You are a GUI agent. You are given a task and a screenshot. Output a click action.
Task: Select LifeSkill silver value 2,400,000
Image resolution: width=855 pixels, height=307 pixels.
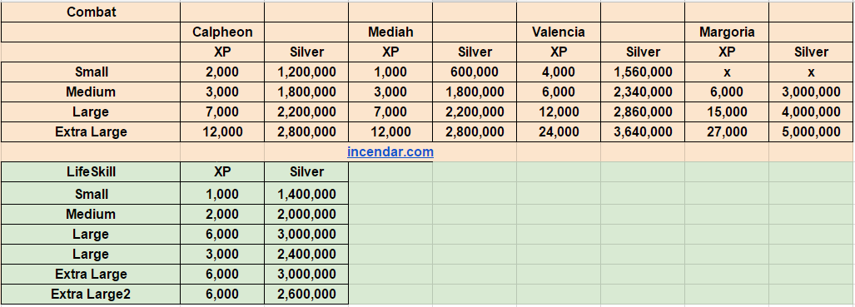pyautogui.click(x=306, y=254)
